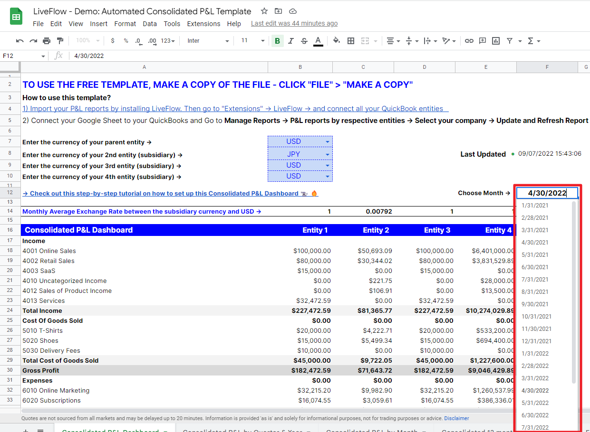The width and height of the screenshot is (590, 432).
Task: Open vertical align options
Action: tap(411, 41)
